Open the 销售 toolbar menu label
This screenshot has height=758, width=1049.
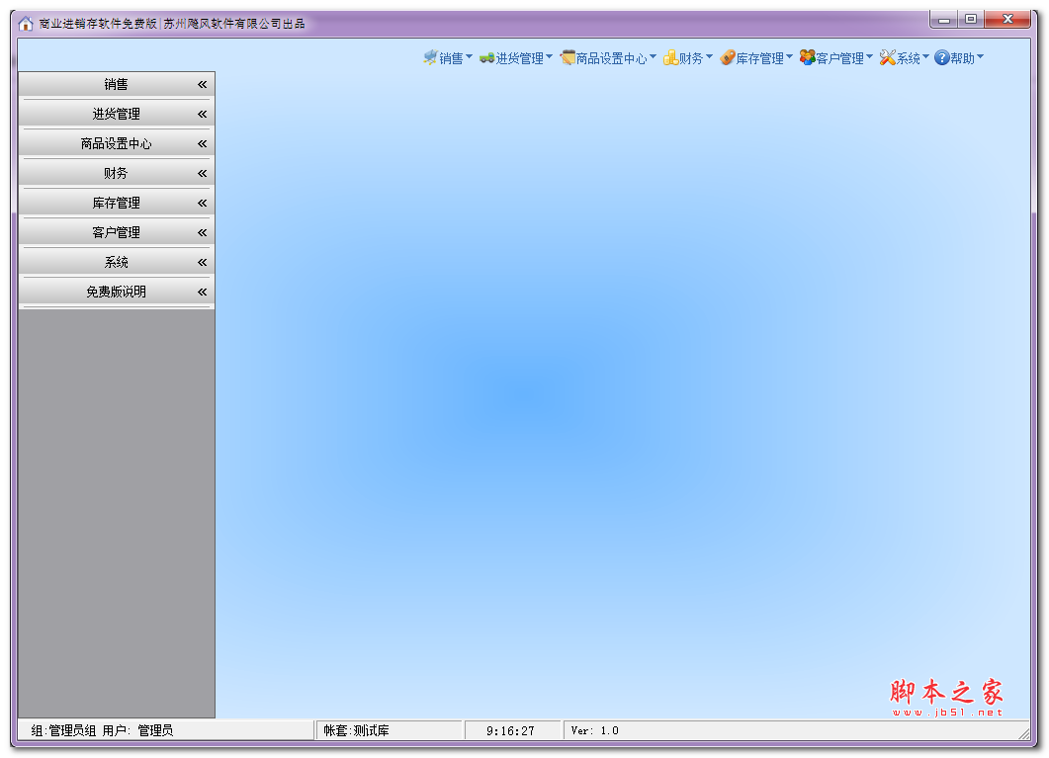click(451, 59)
